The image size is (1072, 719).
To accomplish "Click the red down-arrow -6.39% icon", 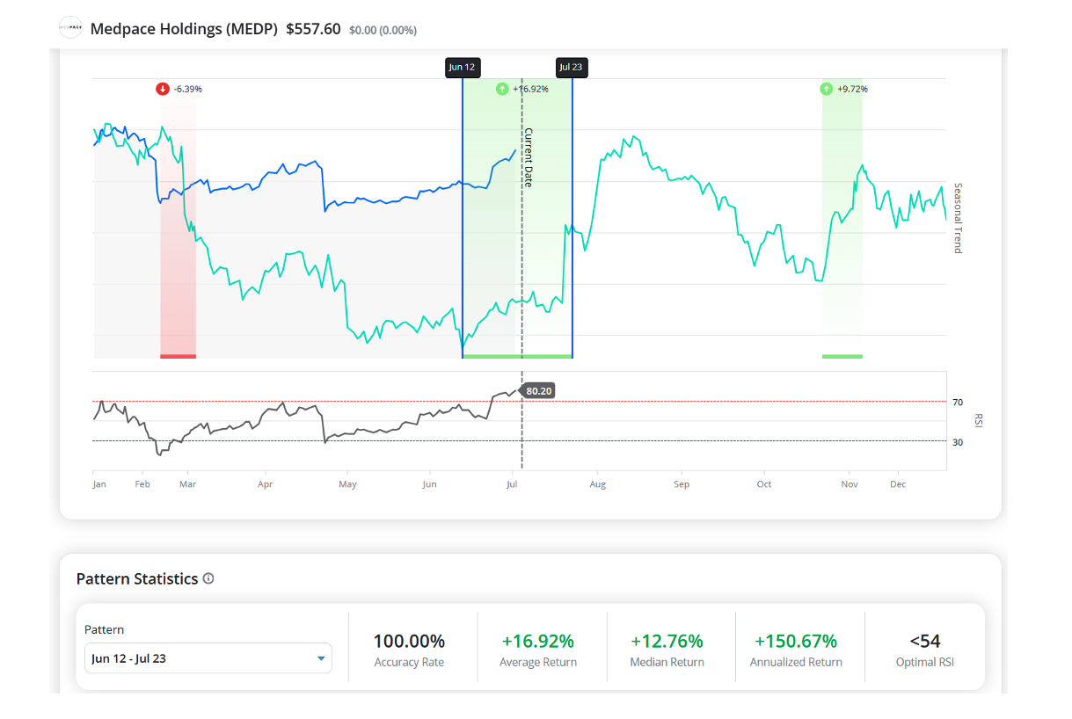I will tap(163, 89).
